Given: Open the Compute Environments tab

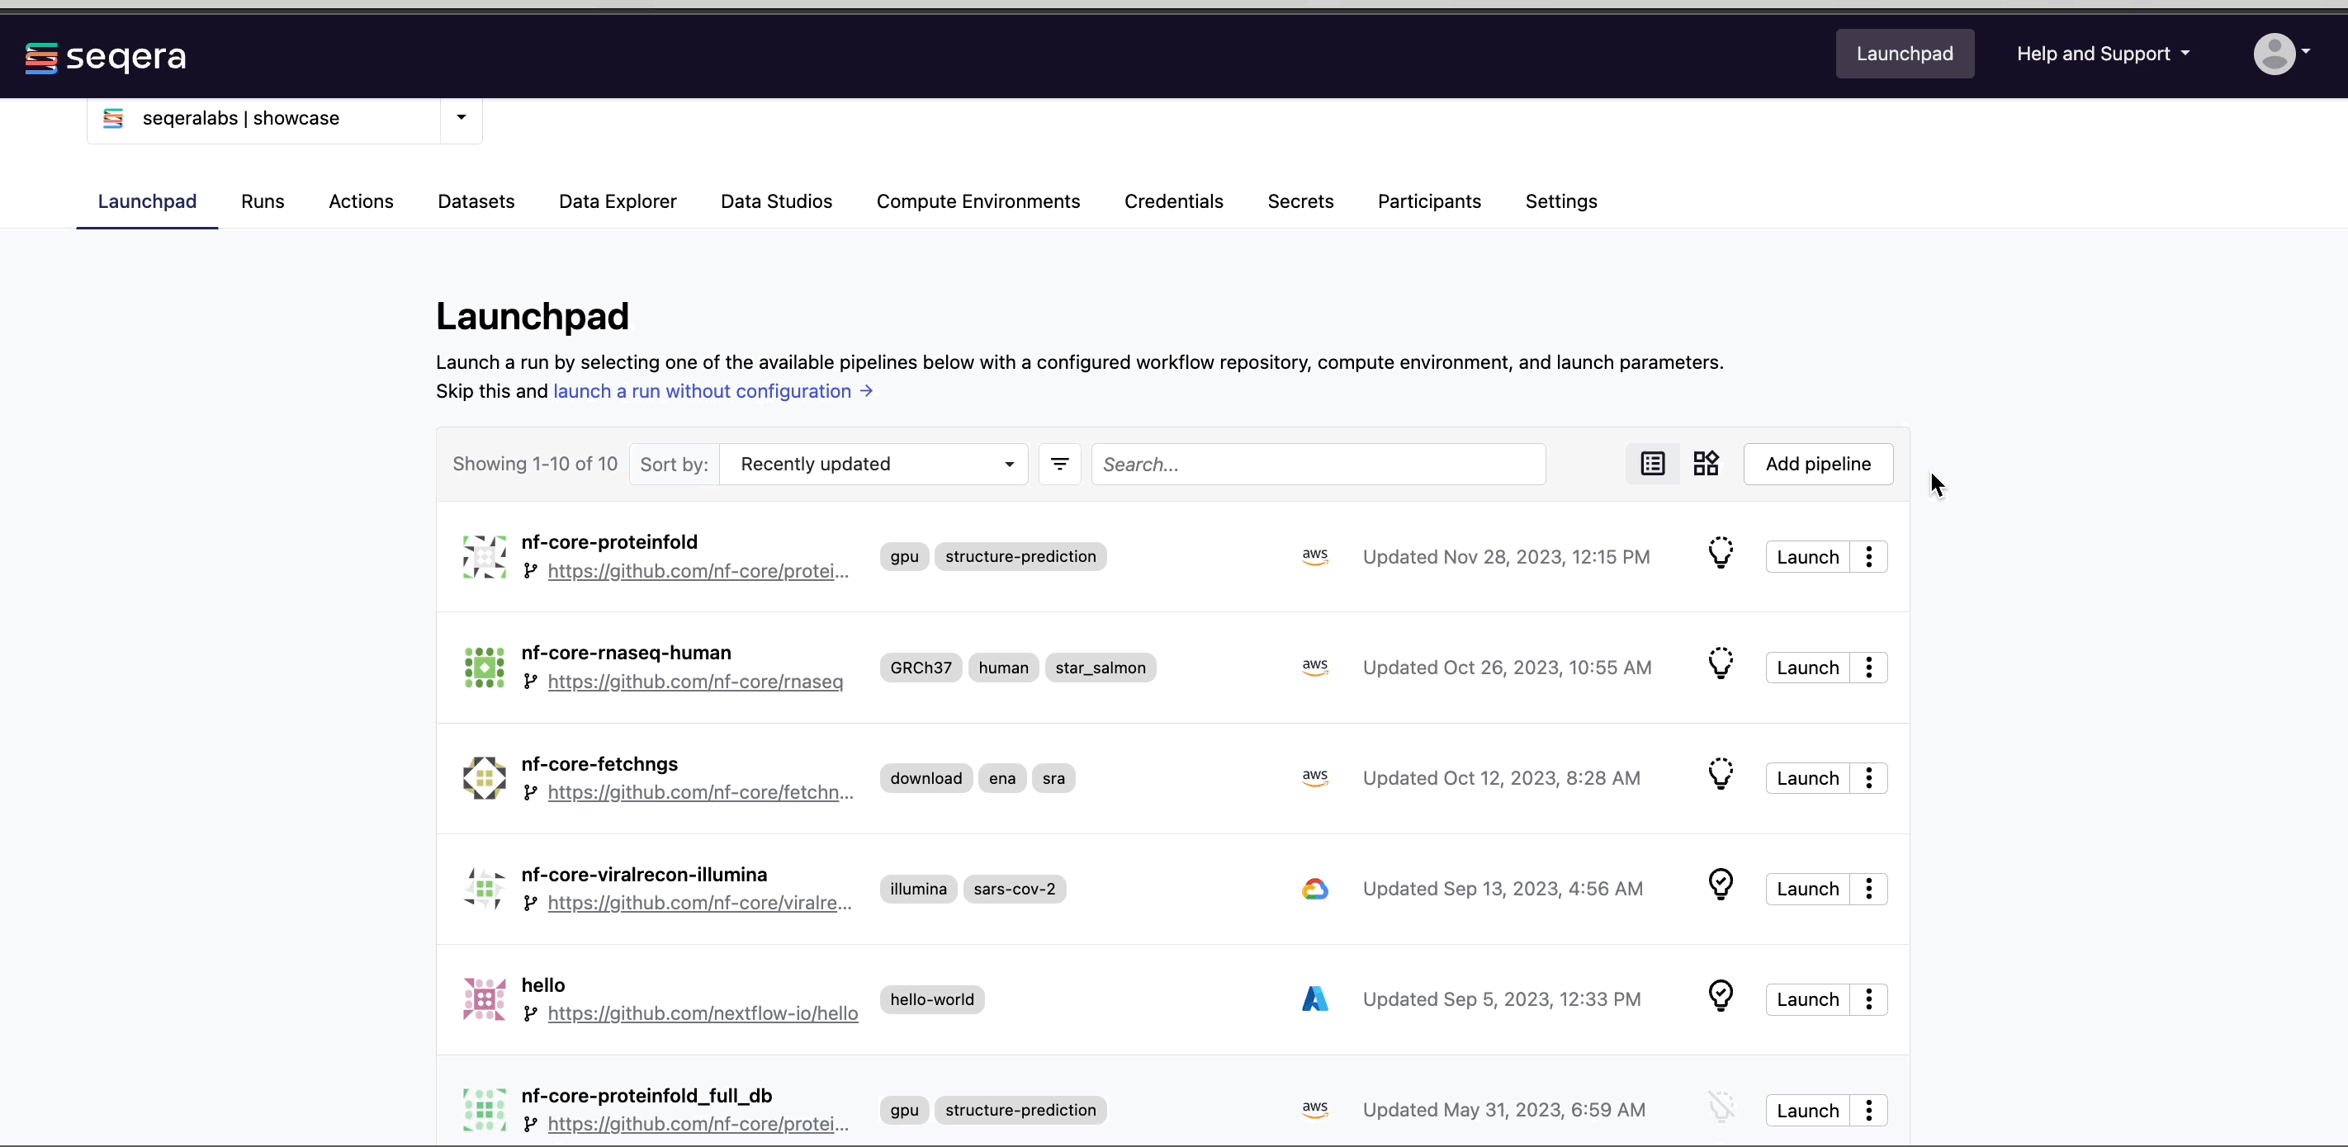Looking at the screenshot, I should [x=978, y=201].
